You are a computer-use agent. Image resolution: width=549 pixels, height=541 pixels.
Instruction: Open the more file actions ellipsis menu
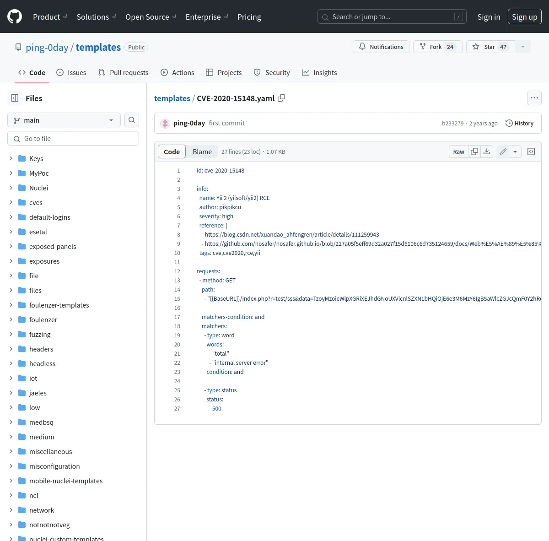[534, 98]
